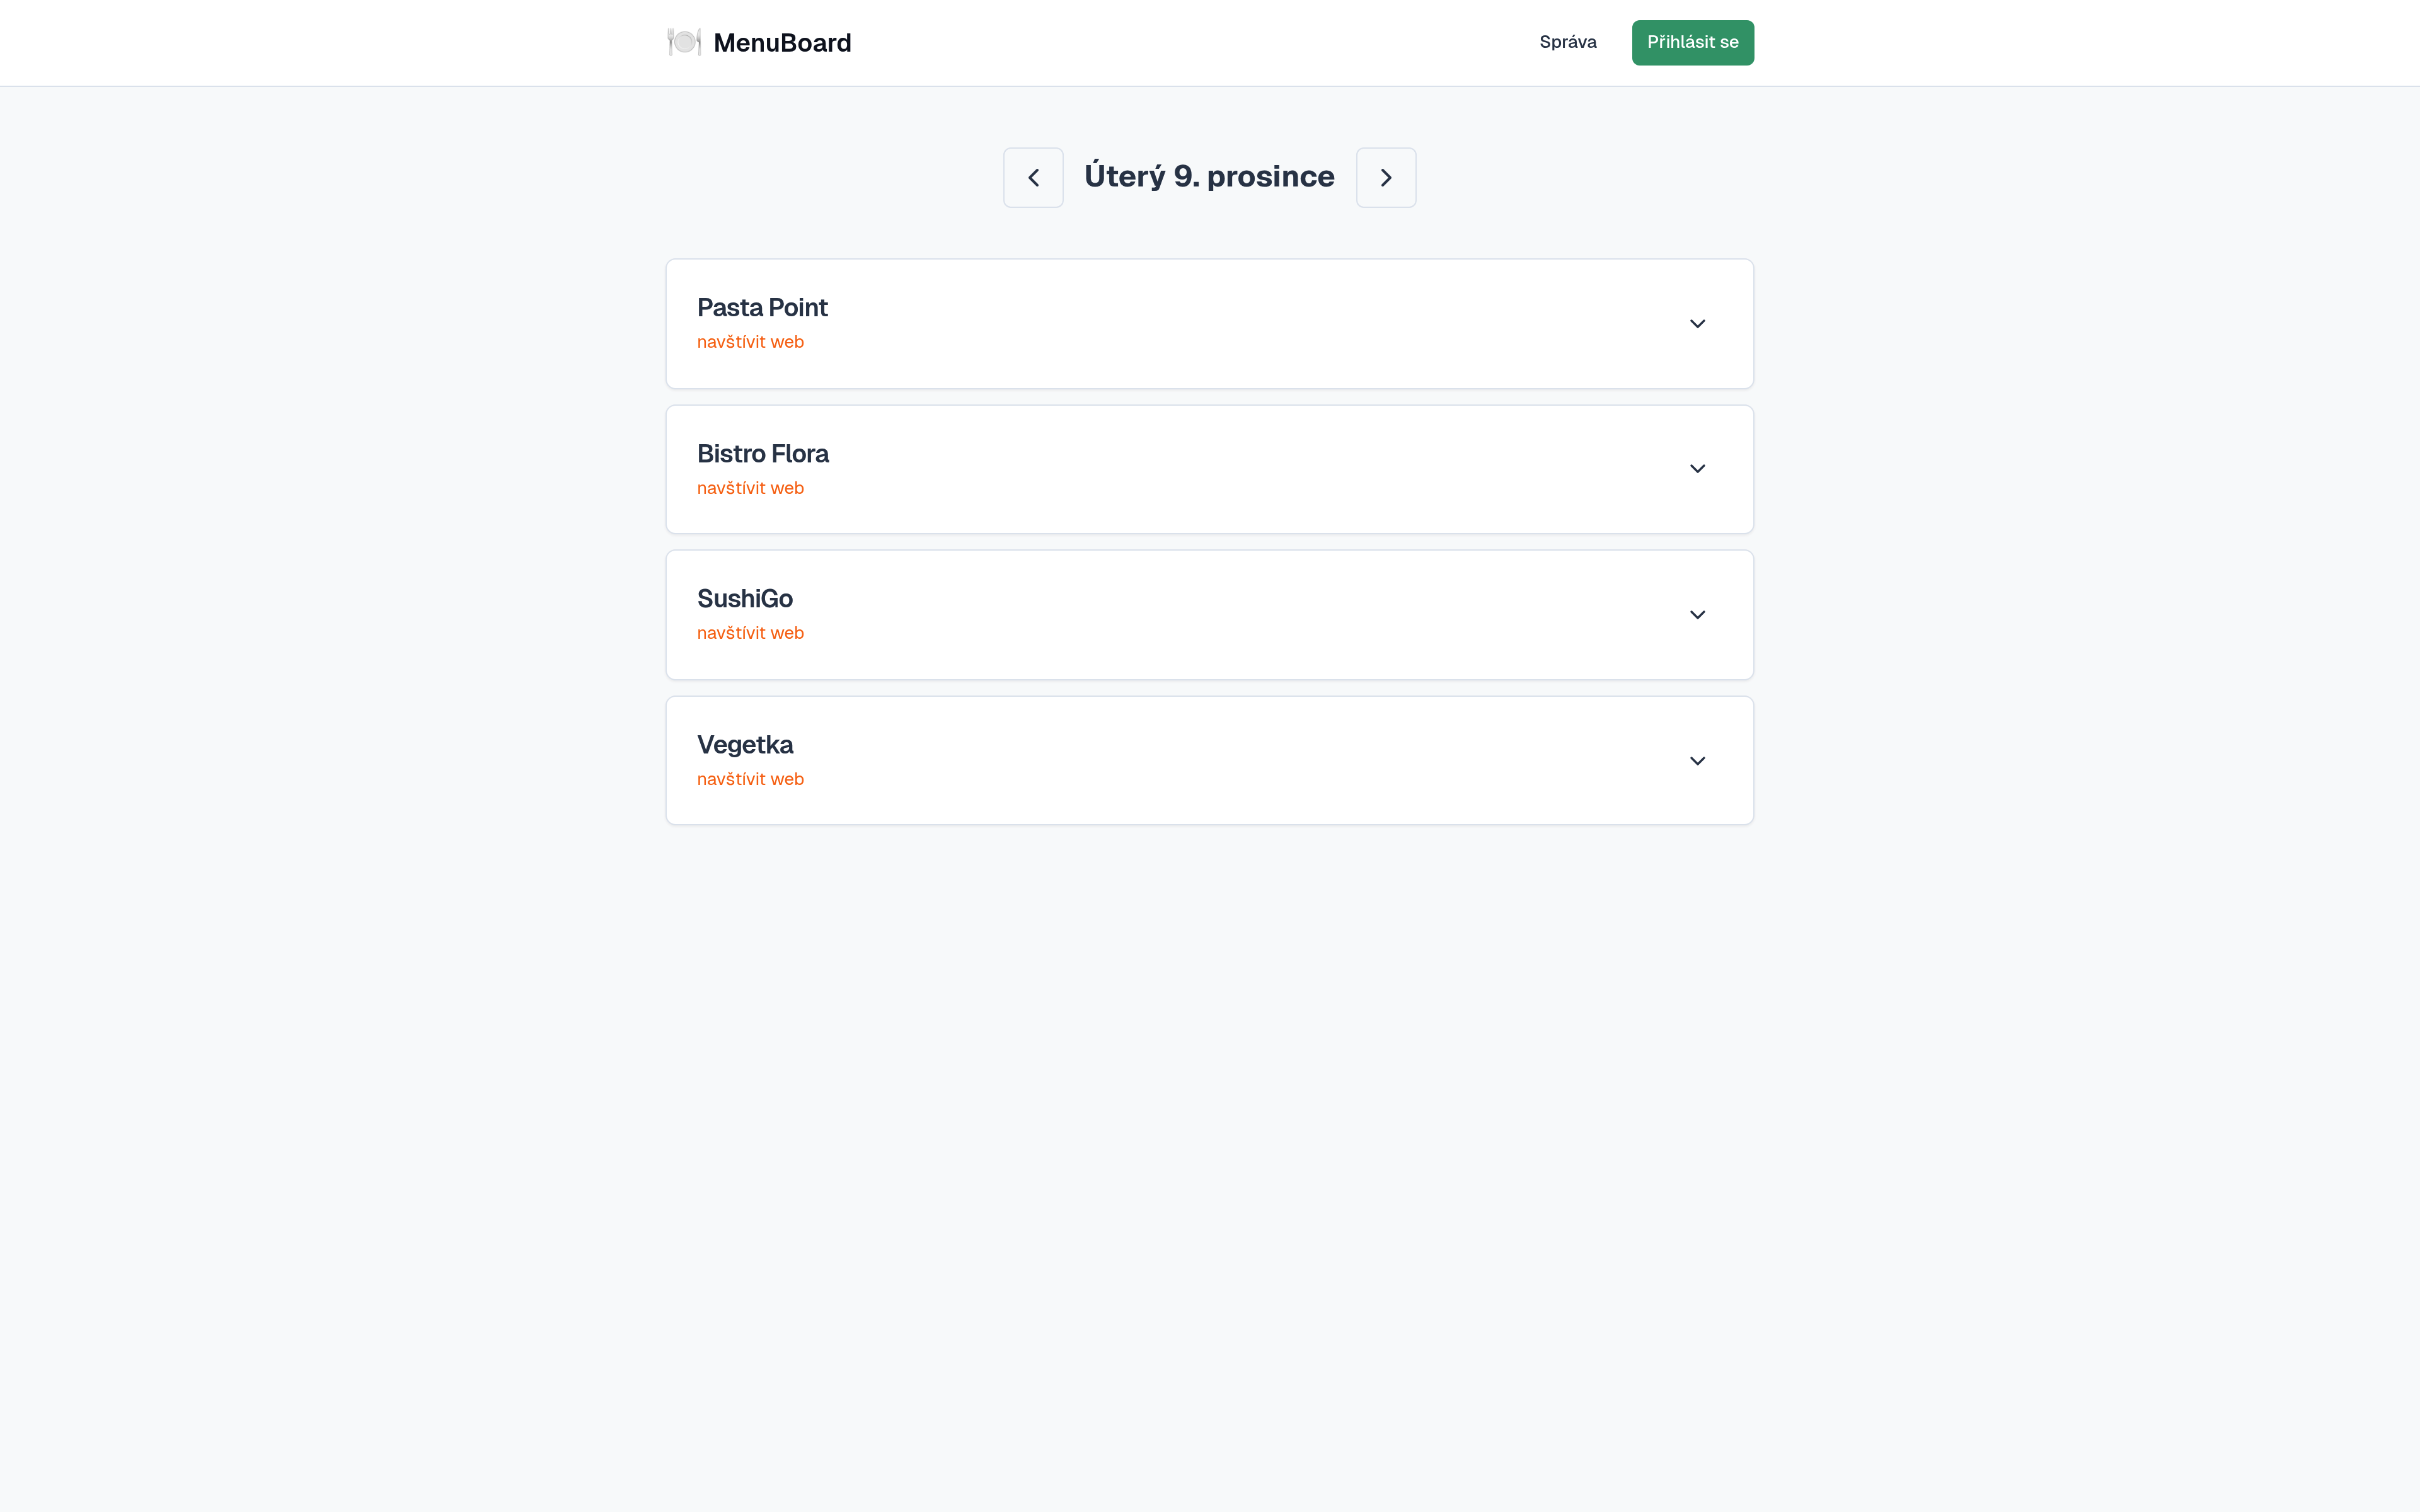The height and width of the screenshot is (1512, 2420).
Task: Click the Pasta Point restaurant title
Action: [762, 308]
